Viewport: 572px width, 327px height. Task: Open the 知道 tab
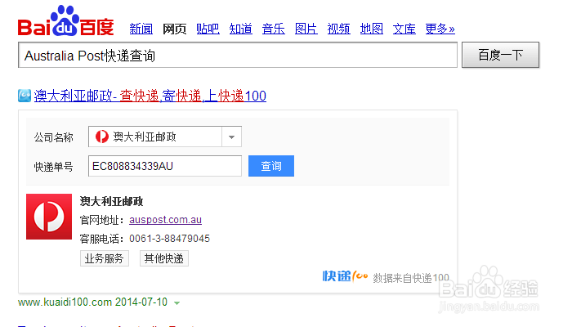click(x=240, y=29)
